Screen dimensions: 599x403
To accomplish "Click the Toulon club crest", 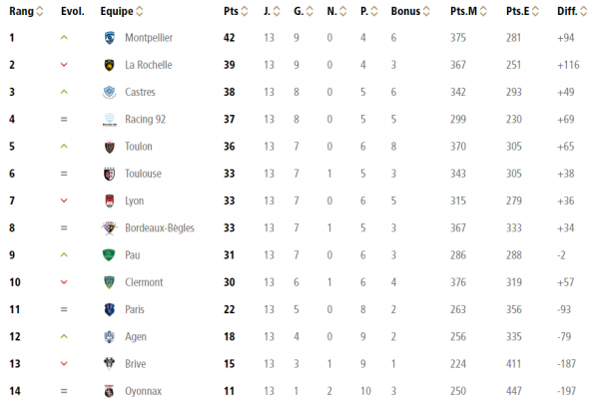I will 109,147.
